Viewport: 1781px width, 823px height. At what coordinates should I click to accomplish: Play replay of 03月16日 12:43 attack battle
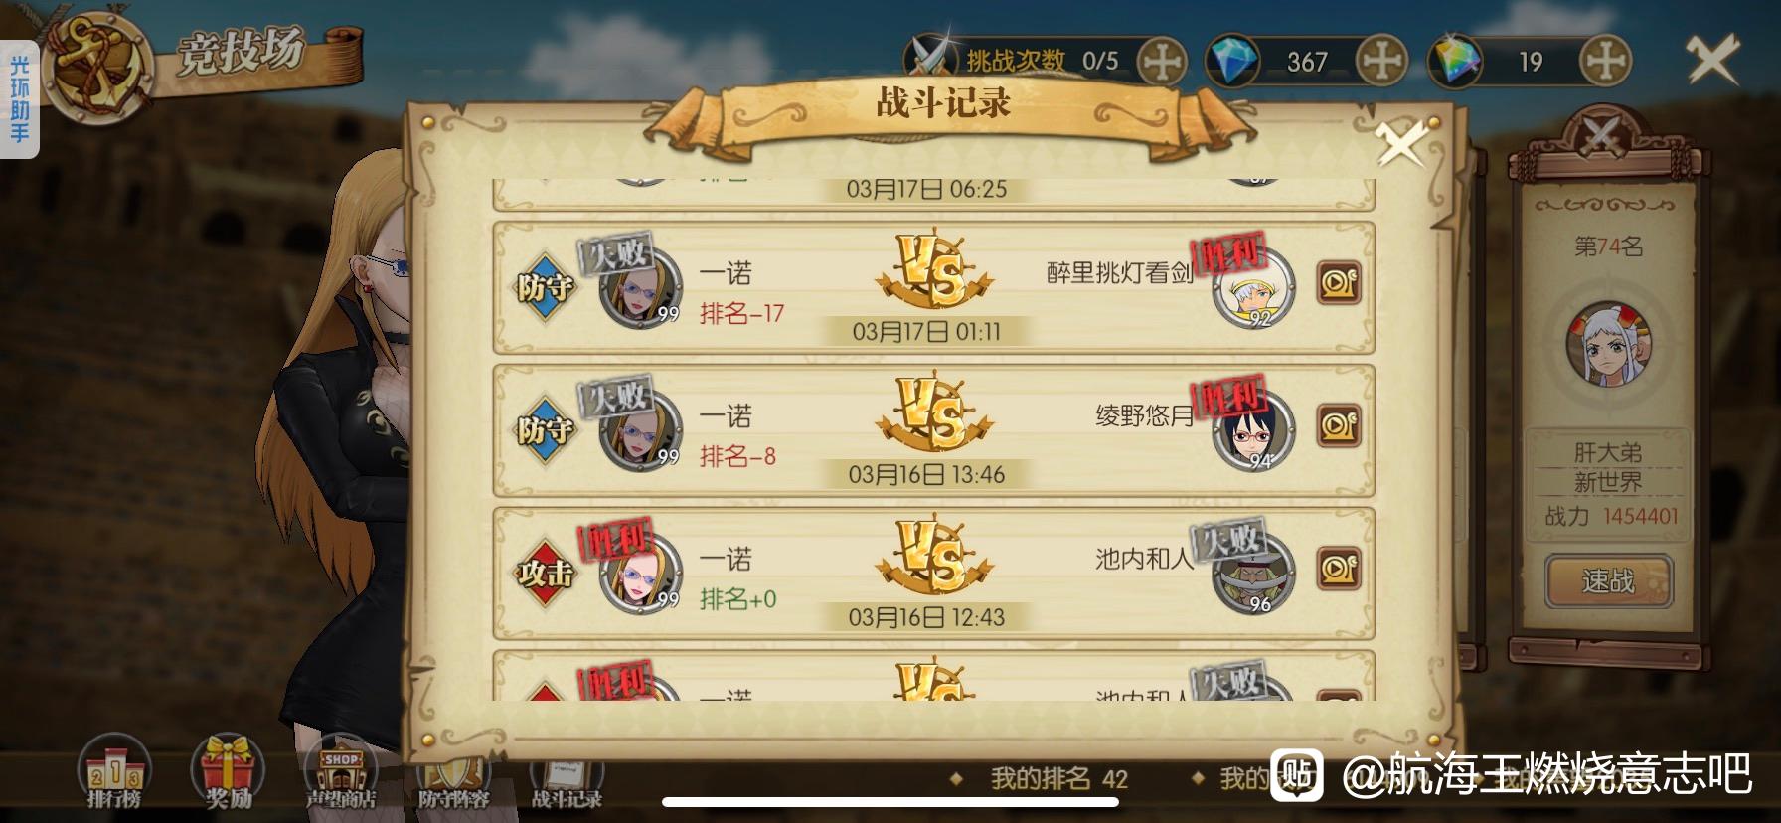coord(1338,571)
